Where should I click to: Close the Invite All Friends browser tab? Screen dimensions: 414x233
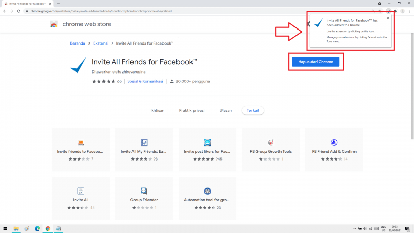(50, 4)
